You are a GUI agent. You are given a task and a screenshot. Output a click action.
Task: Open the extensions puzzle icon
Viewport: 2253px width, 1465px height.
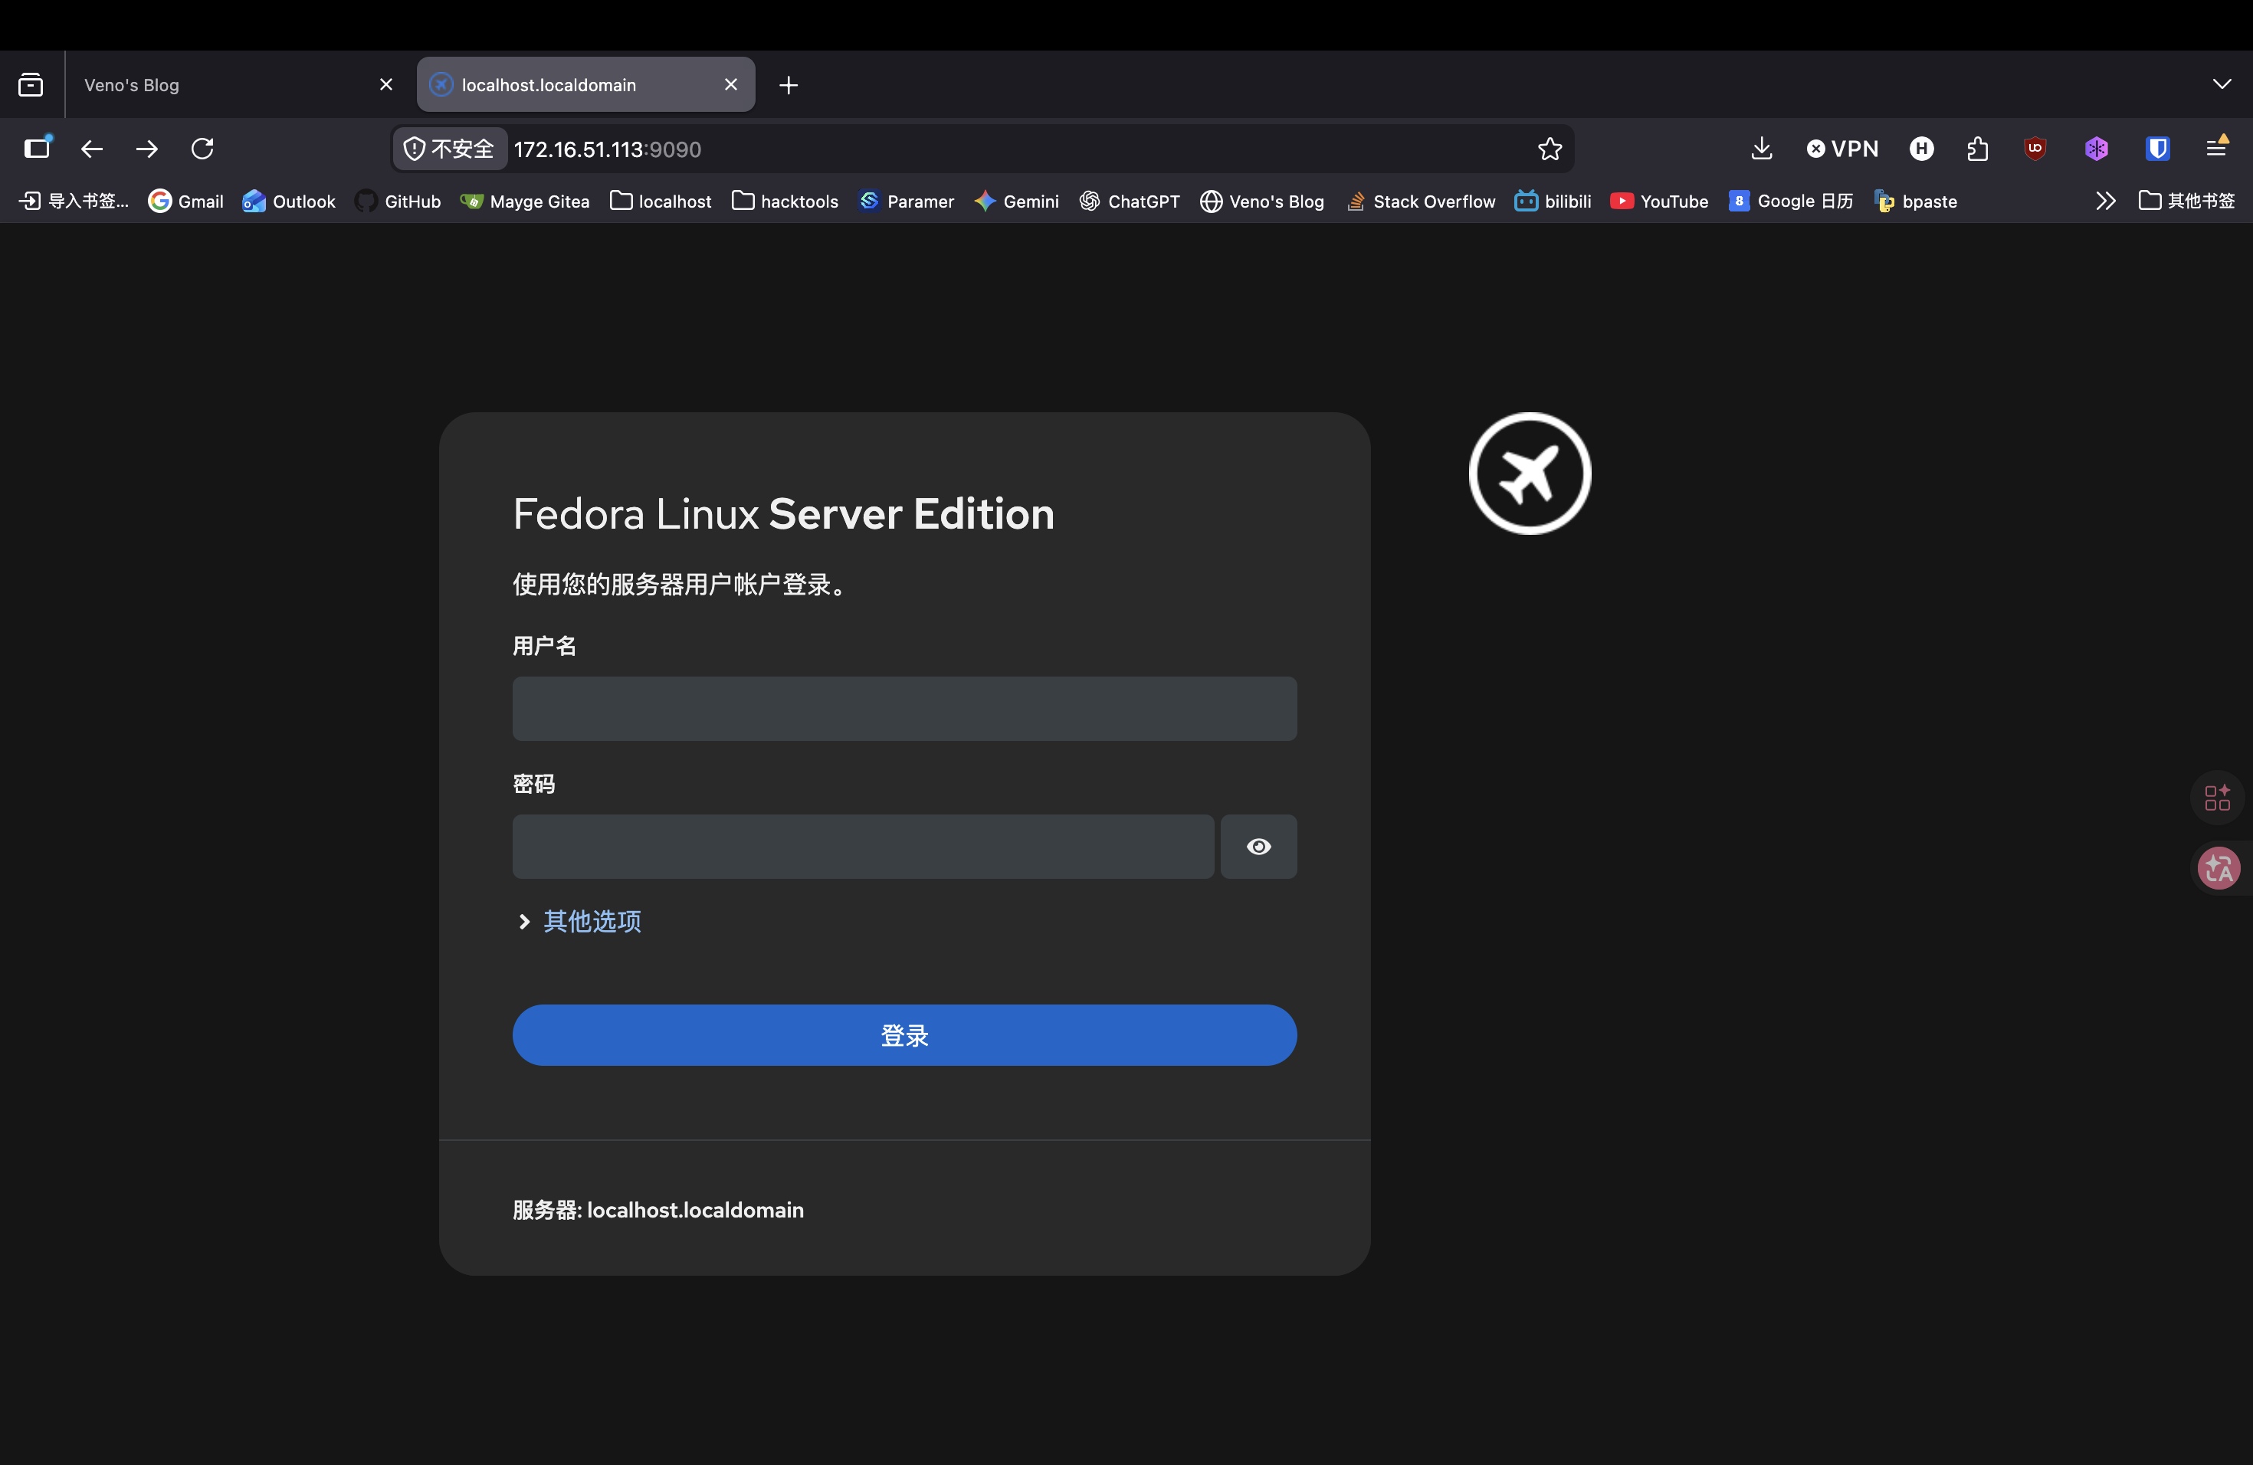tap(1978, 149)
